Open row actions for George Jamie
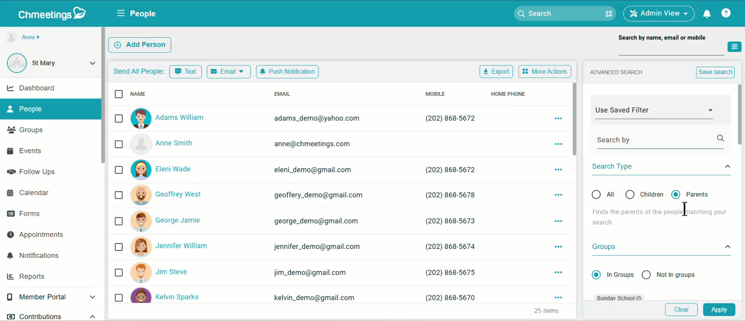Image resolution: width=745 pixels, height=321 pixels. [558, 221]
